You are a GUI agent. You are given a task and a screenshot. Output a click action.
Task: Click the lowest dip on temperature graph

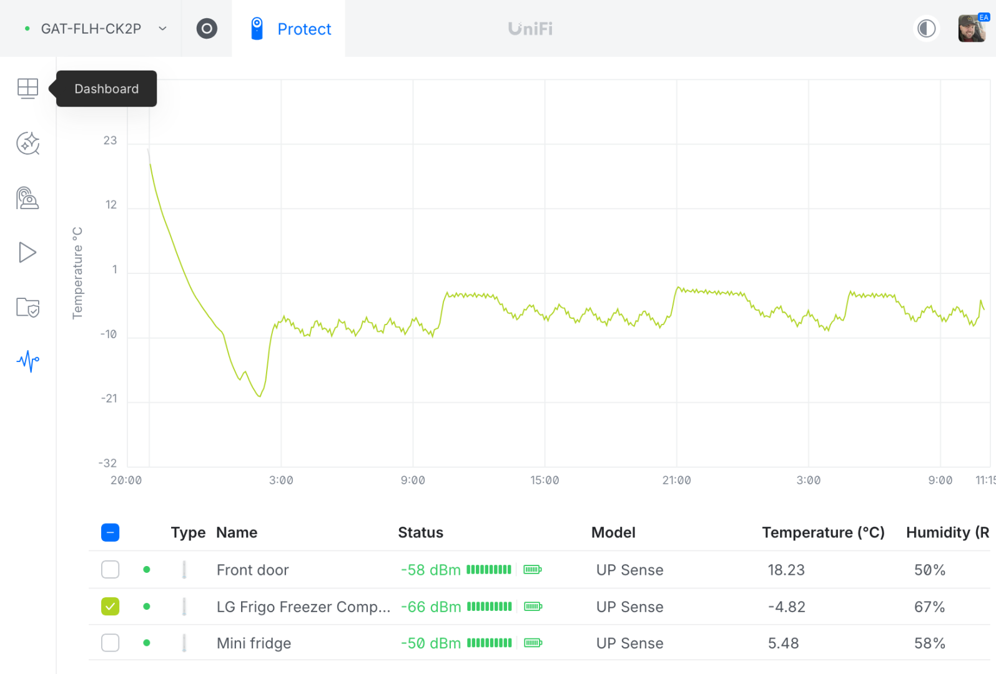[x=259, y=396]
